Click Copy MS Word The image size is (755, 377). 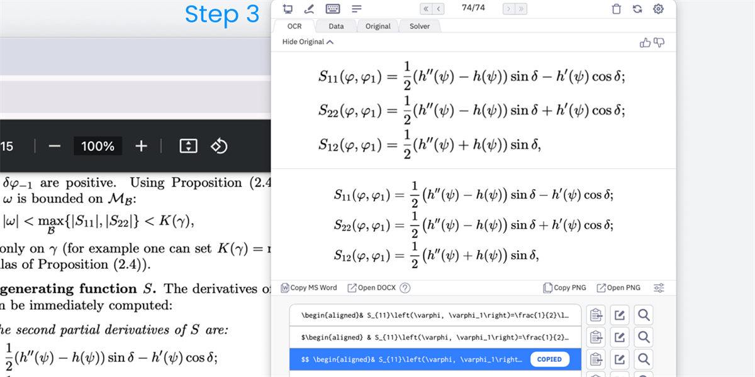309,288
